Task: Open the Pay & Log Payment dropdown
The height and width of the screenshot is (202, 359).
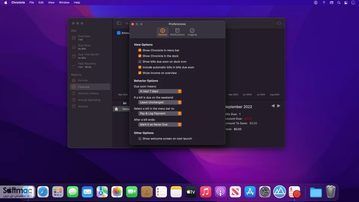Action: 160,113
